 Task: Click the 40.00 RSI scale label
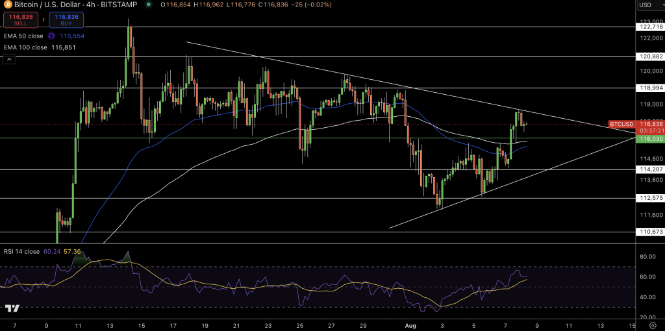pos(649,297)
